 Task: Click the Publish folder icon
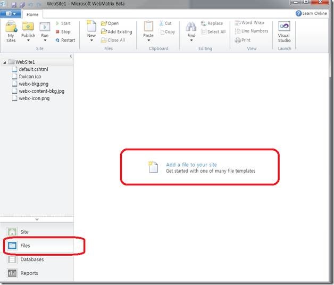coord(28,27)
